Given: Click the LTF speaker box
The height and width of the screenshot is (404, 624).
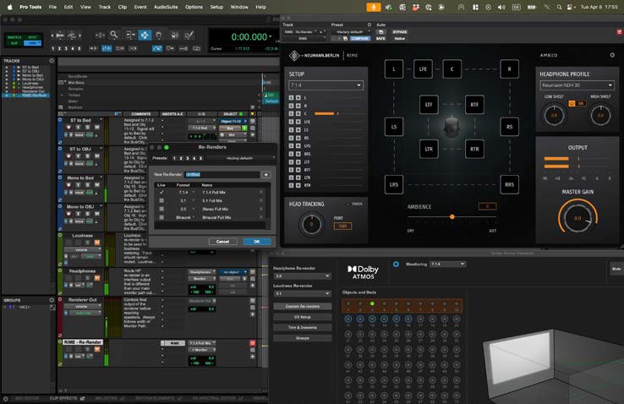Looking at the screenshot, I should click(429, 105).
